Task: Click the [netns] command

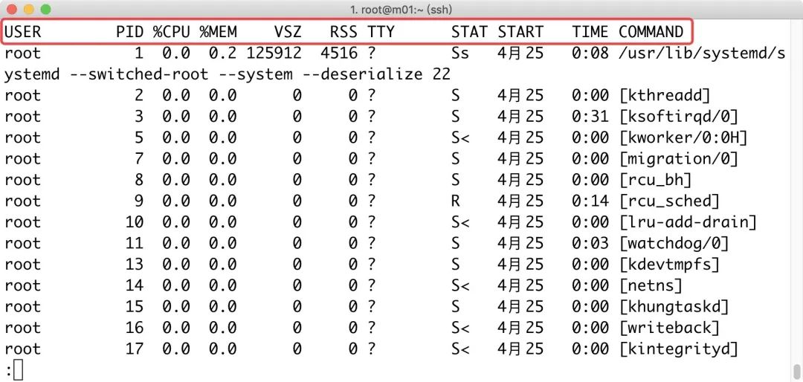Action: point(651,285)
